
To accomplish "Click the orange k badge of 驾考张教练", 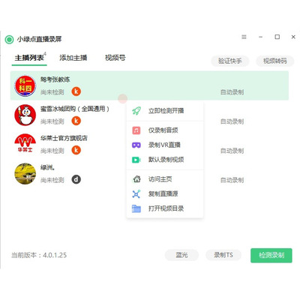I will click(x=76, y=91).
